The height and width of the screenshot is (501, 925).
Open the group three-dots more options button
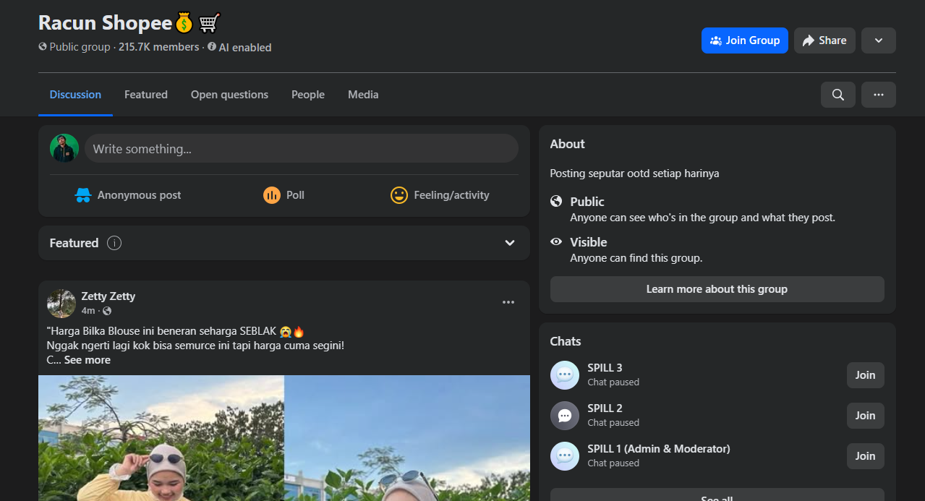pyautogui.click(x=878, y=95)
